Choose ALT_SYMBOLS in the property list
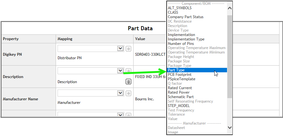The width and height of the screenshot is (283, 136). point(180,8)
